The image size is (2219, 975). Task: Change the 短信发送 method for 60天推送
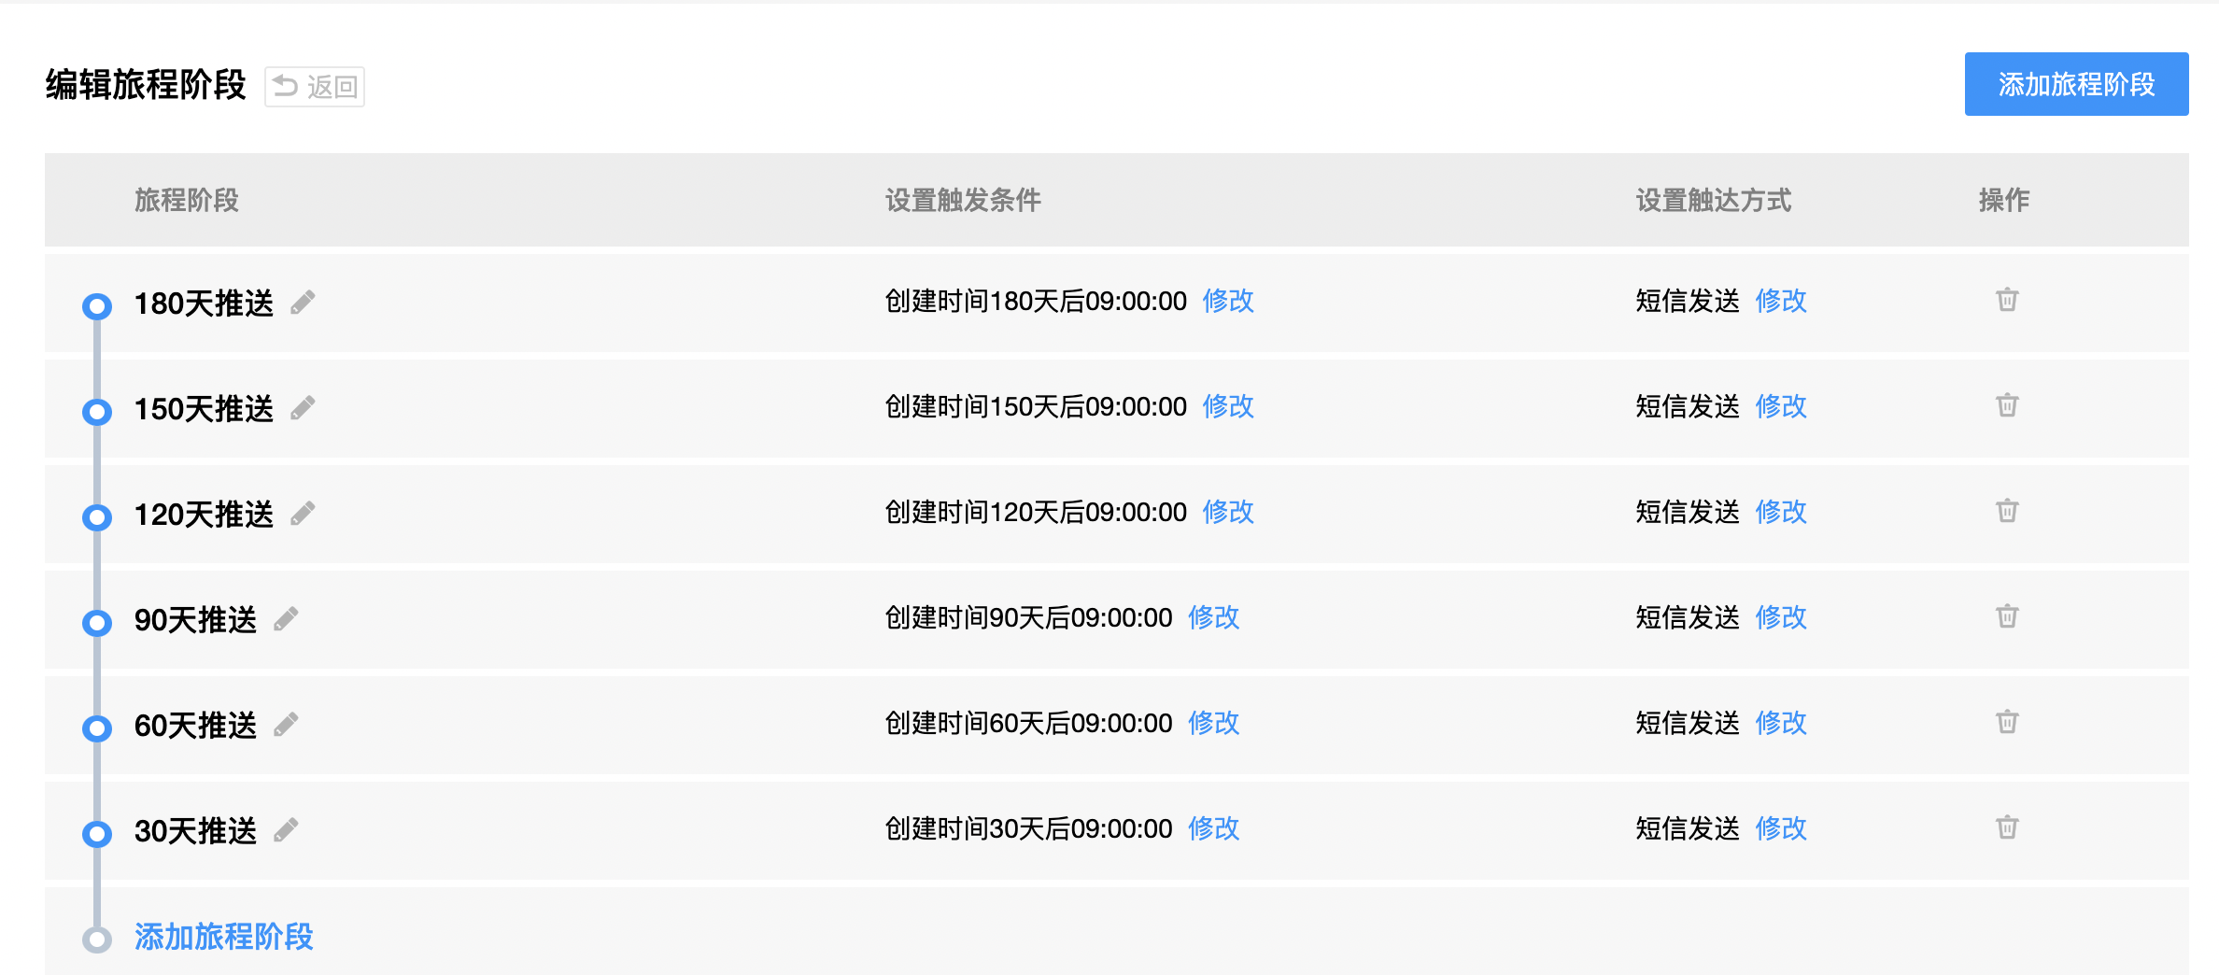click(1780, 723)
